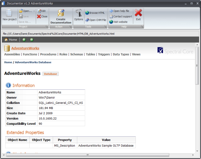Expand the Open button dropdown arrow

[x=34, y=11]
